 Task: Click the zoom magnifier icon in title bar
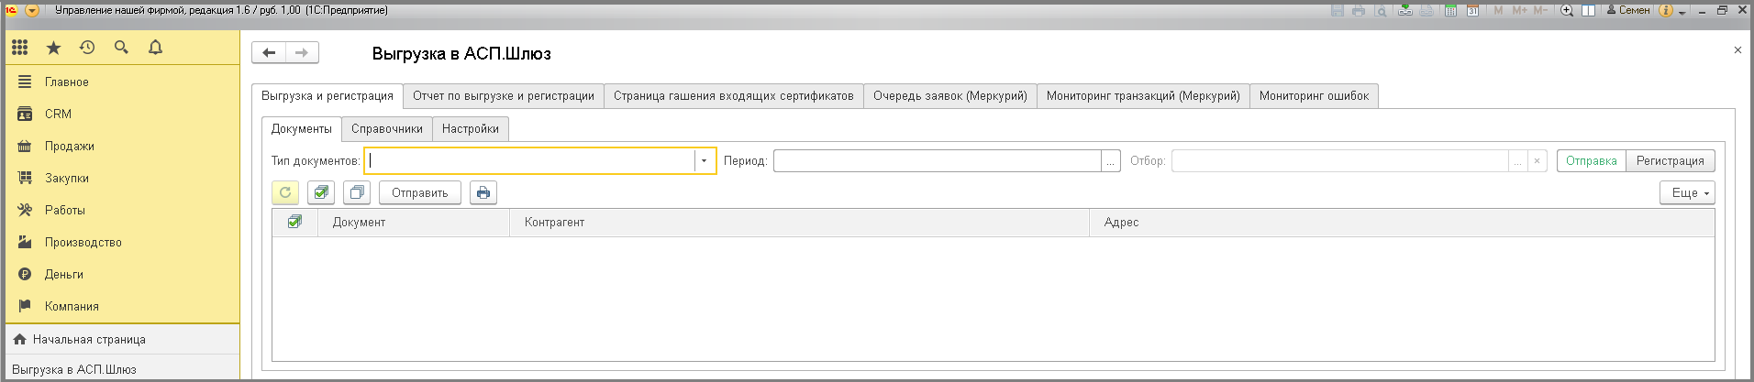coord(1567,11)
